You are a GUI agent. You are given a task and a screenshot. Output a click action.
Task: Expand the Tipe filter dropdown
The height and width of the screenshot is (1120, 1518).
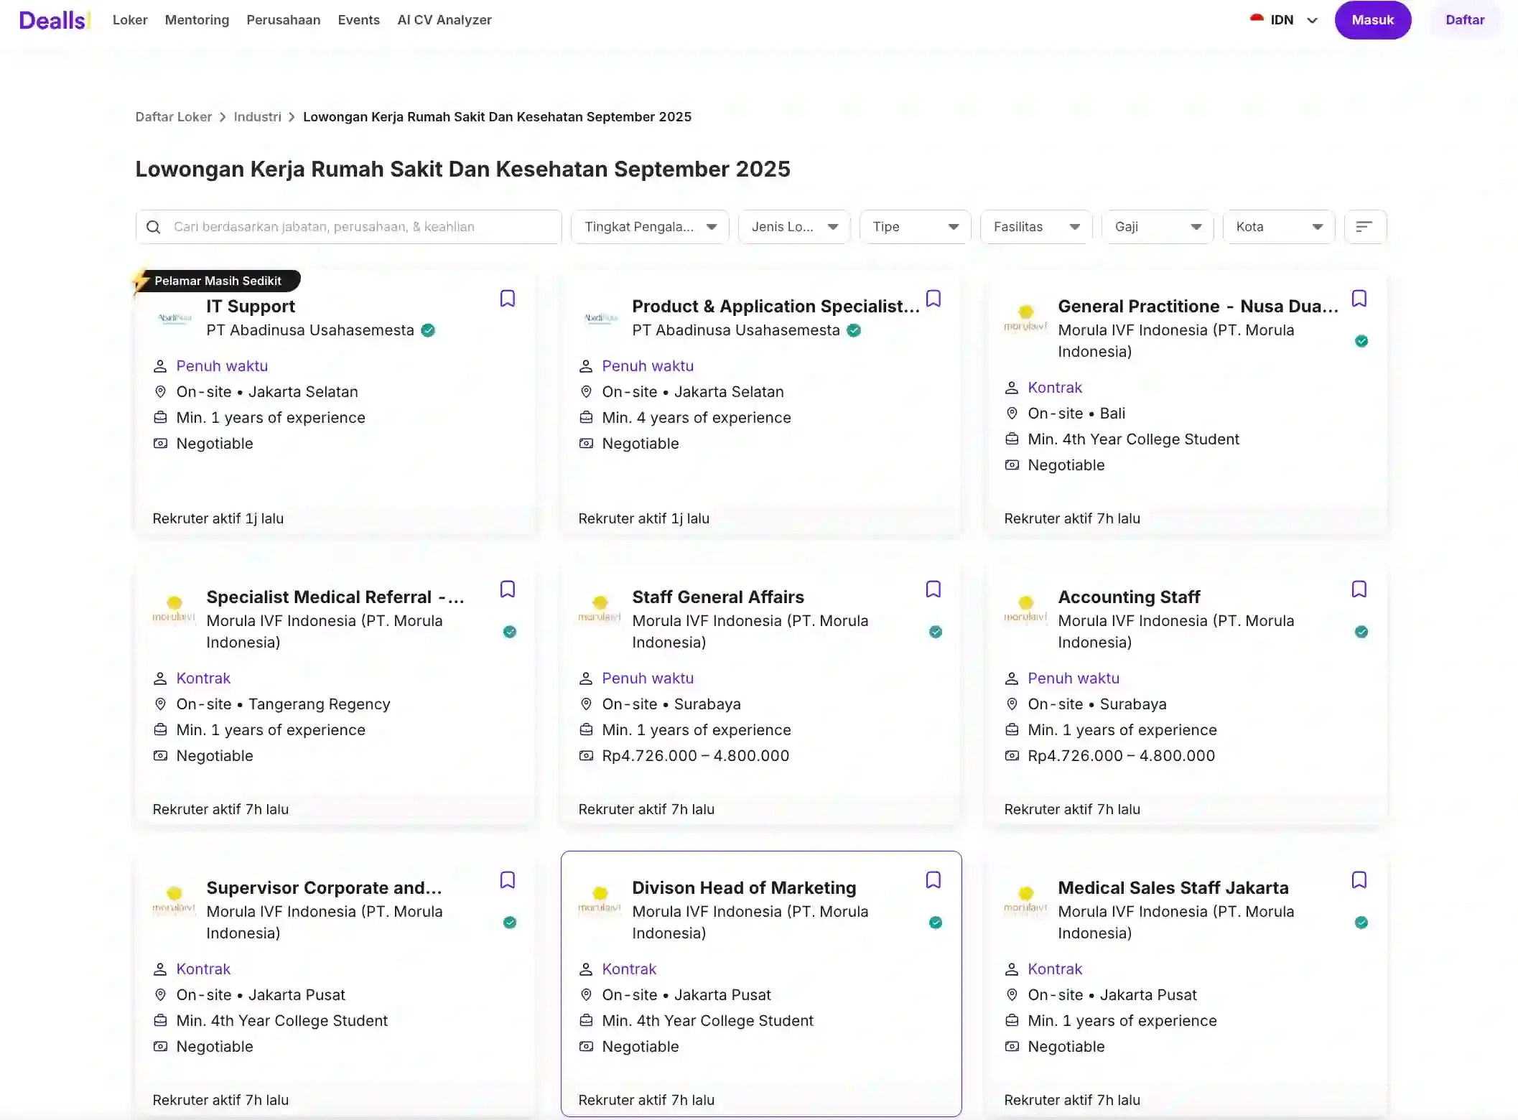click(x=915, y=227)
